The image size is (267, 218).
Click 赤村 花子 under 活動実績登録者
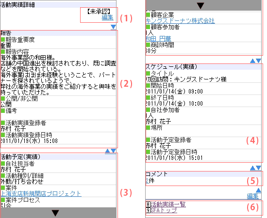point(13,129)
